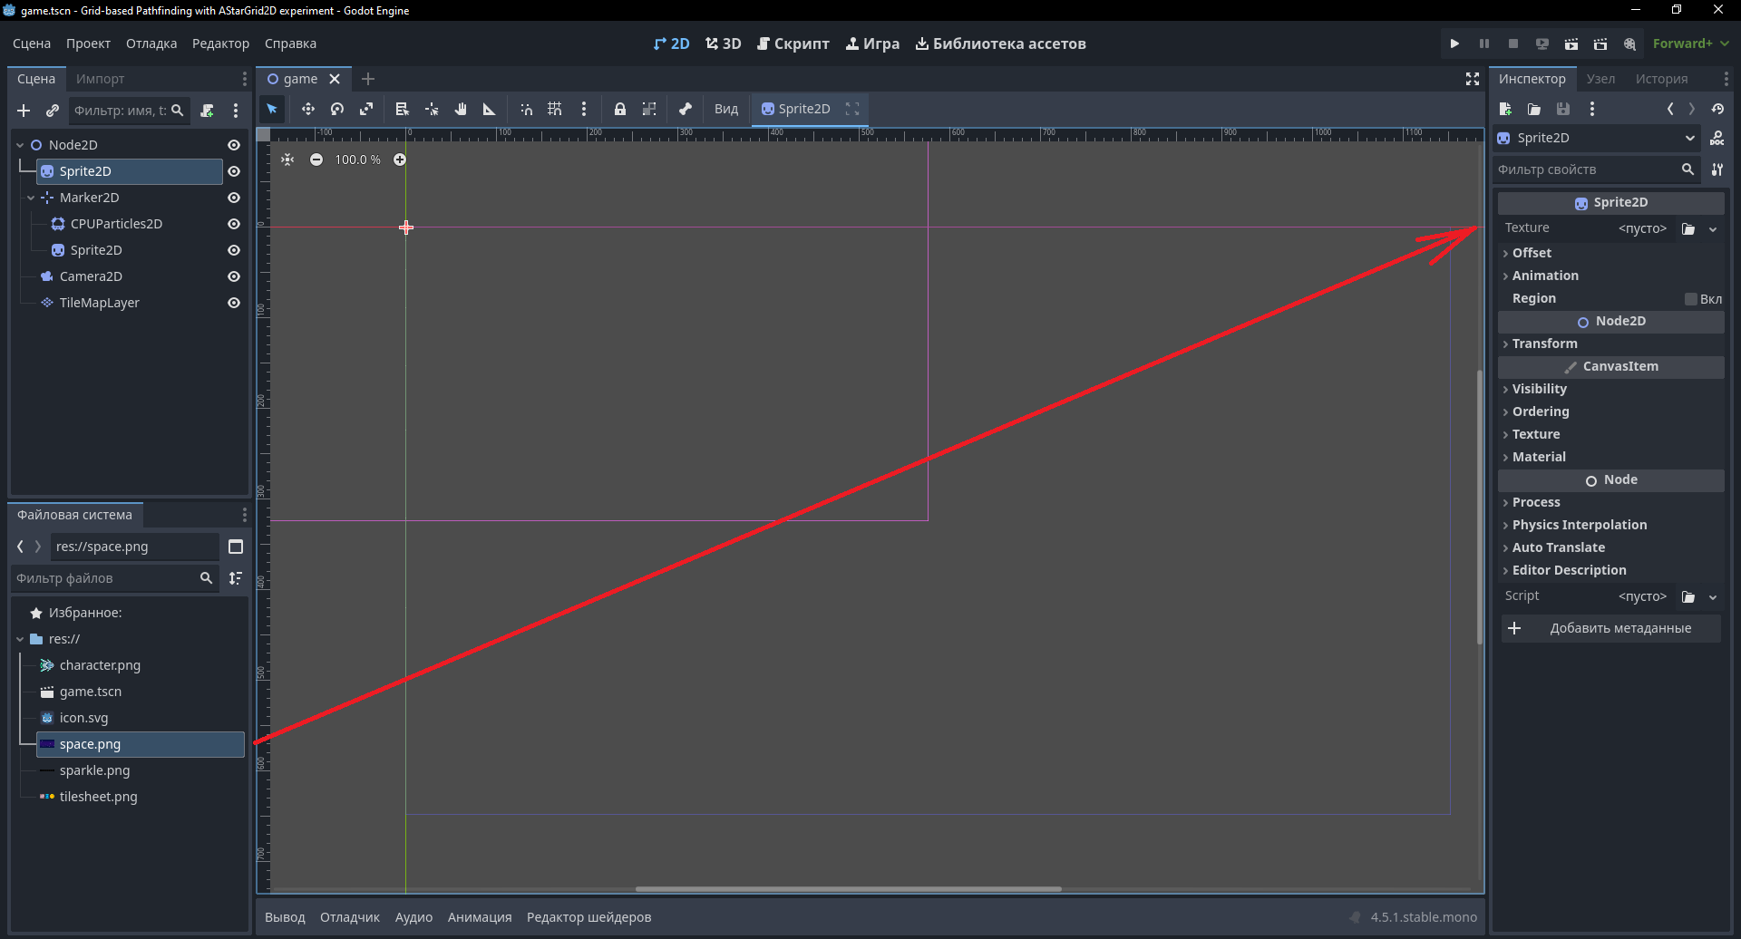This screenshot has width=1741, height=939.
Task: Enable the Region checkbox in Inspector
Action: click(1690, 299)
